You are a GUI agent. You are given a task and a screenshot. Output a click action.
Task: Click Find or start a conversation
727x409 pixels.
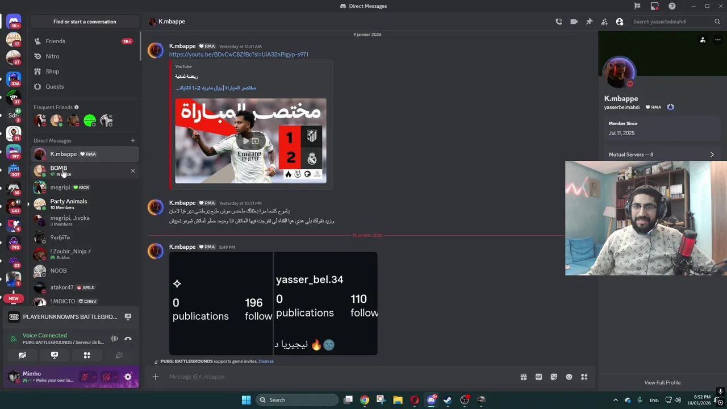(x=85, y=22)
